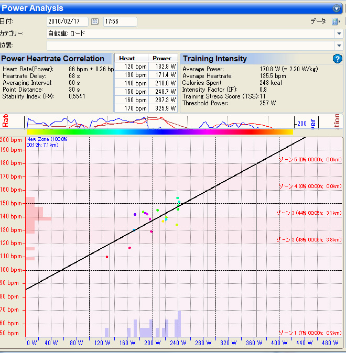This screenshot has width=346, height=353.
Task: Select the 140 bpm table cell
Action: click(x=132, y=83)
